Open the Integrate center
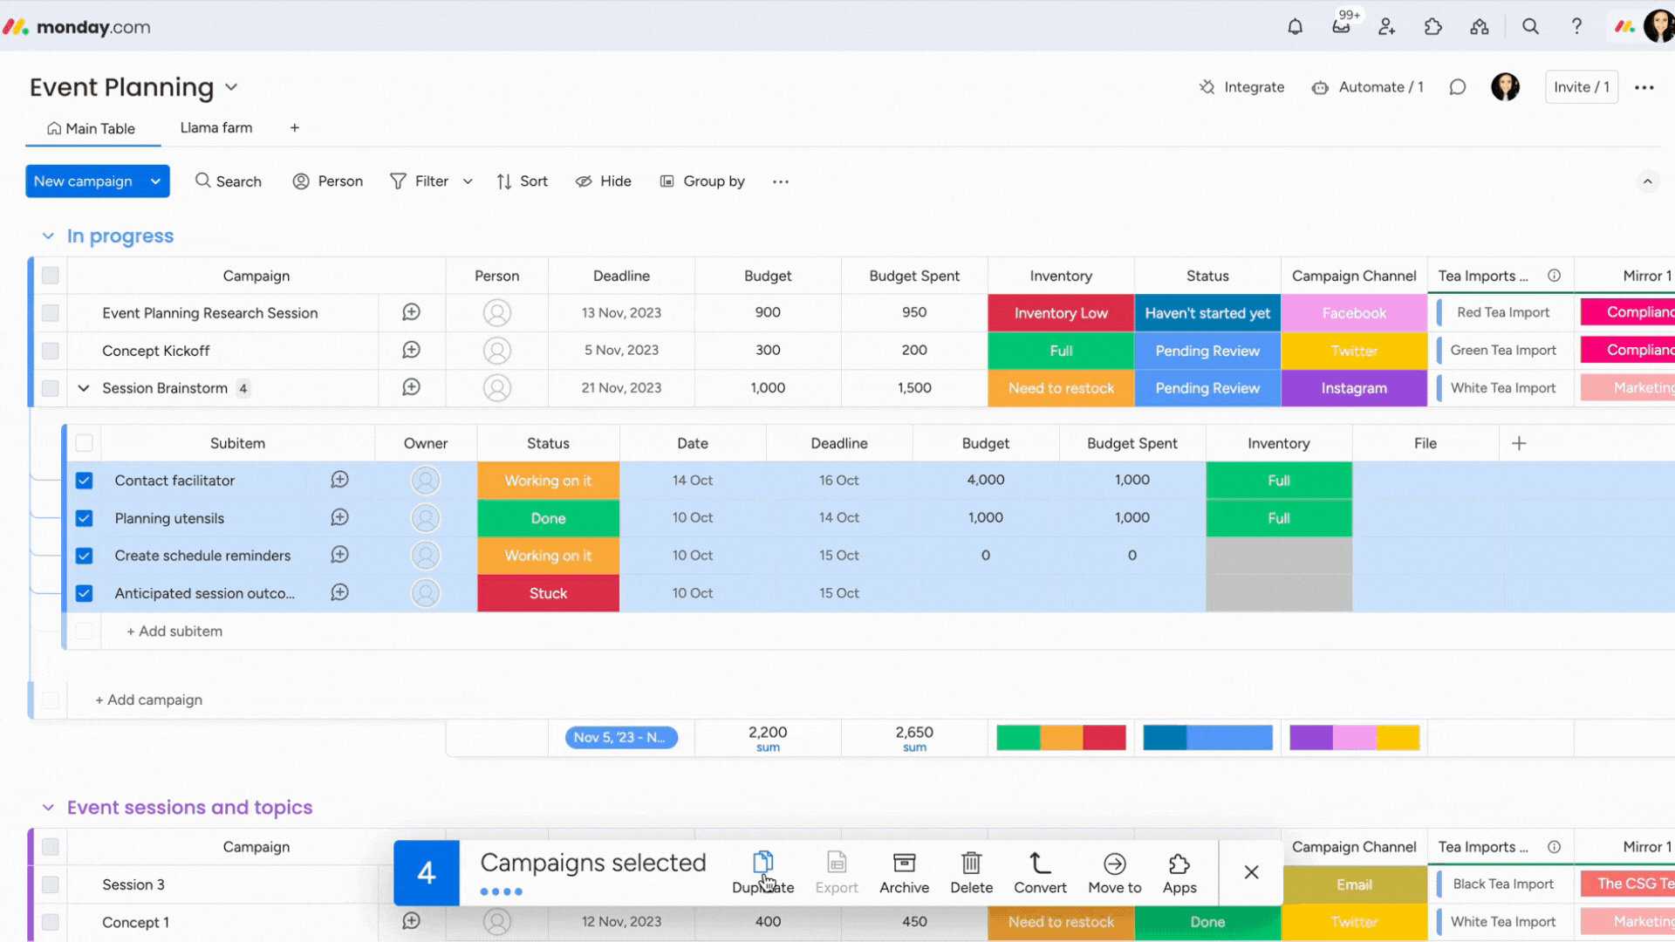This screenshot has height=942, width=1675. click(x=1241, y=87)
